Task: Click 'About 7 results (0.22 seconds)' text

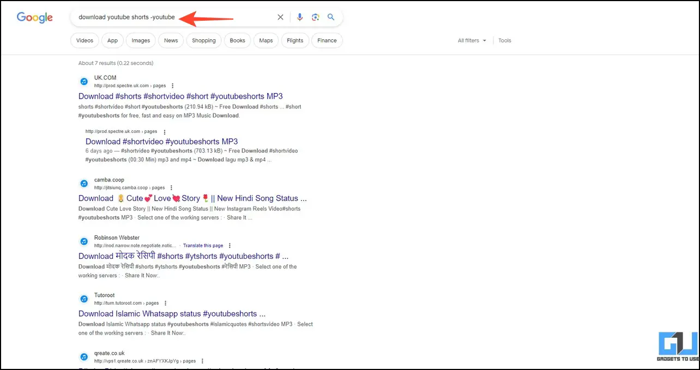Action: pyautogui.click(x=116, y=63)
